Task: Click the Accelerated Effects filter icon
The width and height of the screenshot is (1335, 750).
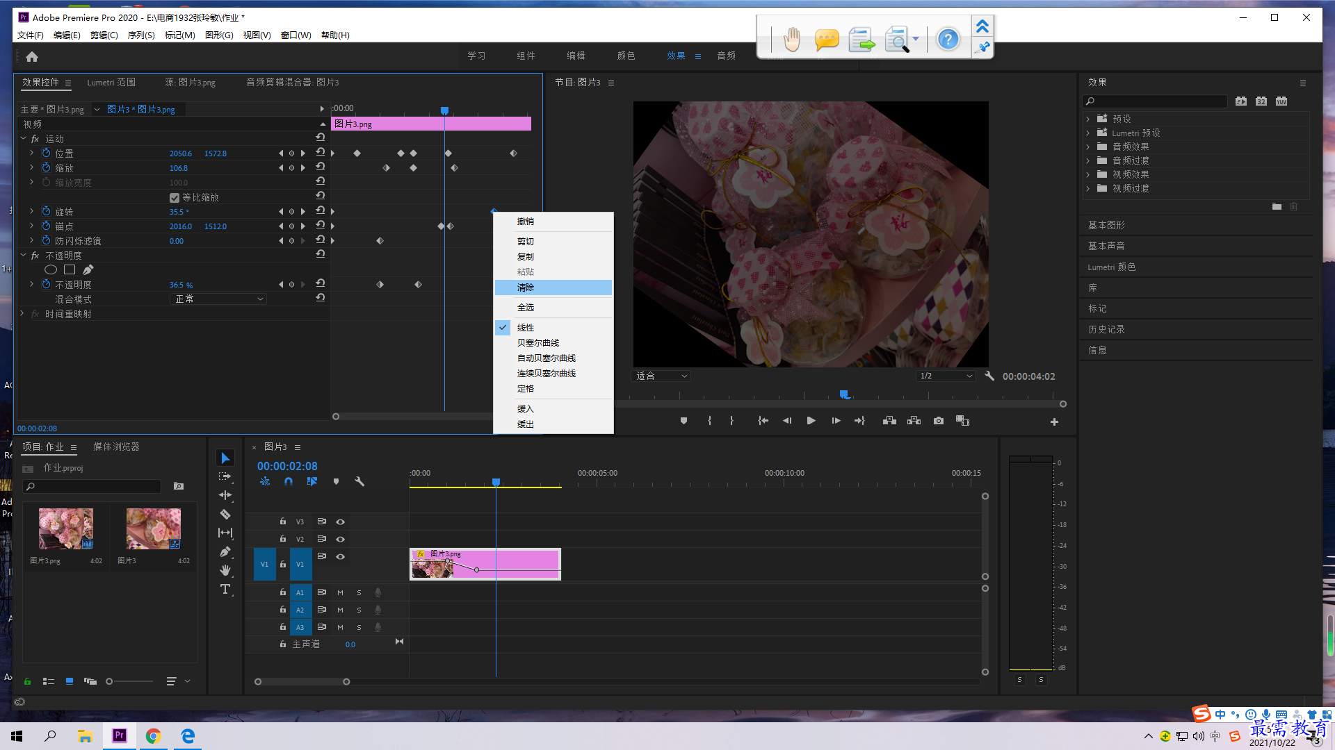Action: point(1241,101)
